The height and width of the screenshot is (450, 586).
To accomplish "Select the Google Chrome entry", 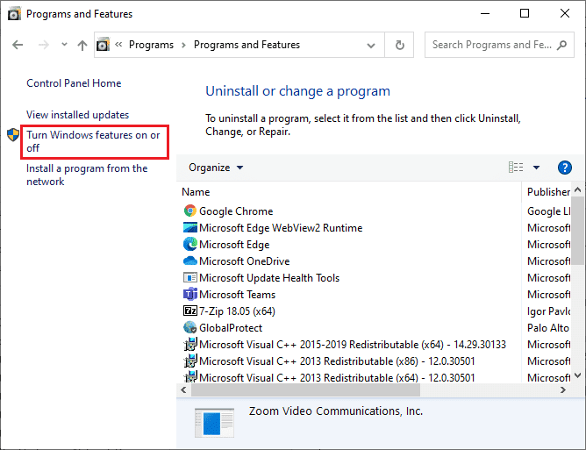I will 236,211.
